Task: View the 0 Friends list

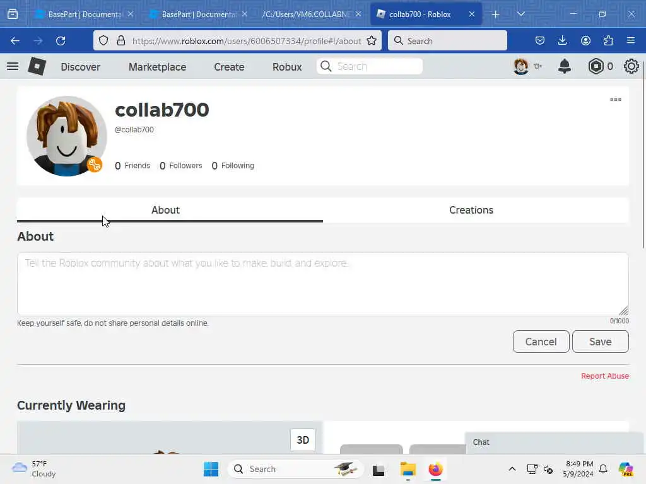Action: (x=132, y=166)
